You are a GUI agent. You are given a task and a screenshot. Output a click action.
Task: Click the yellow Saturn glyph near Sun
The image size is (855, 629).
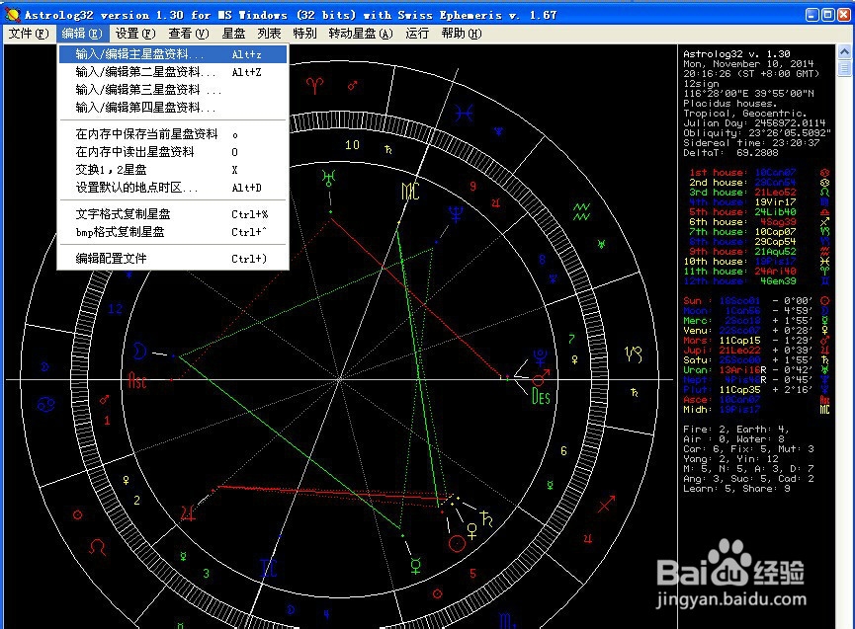tap(486, 518)
